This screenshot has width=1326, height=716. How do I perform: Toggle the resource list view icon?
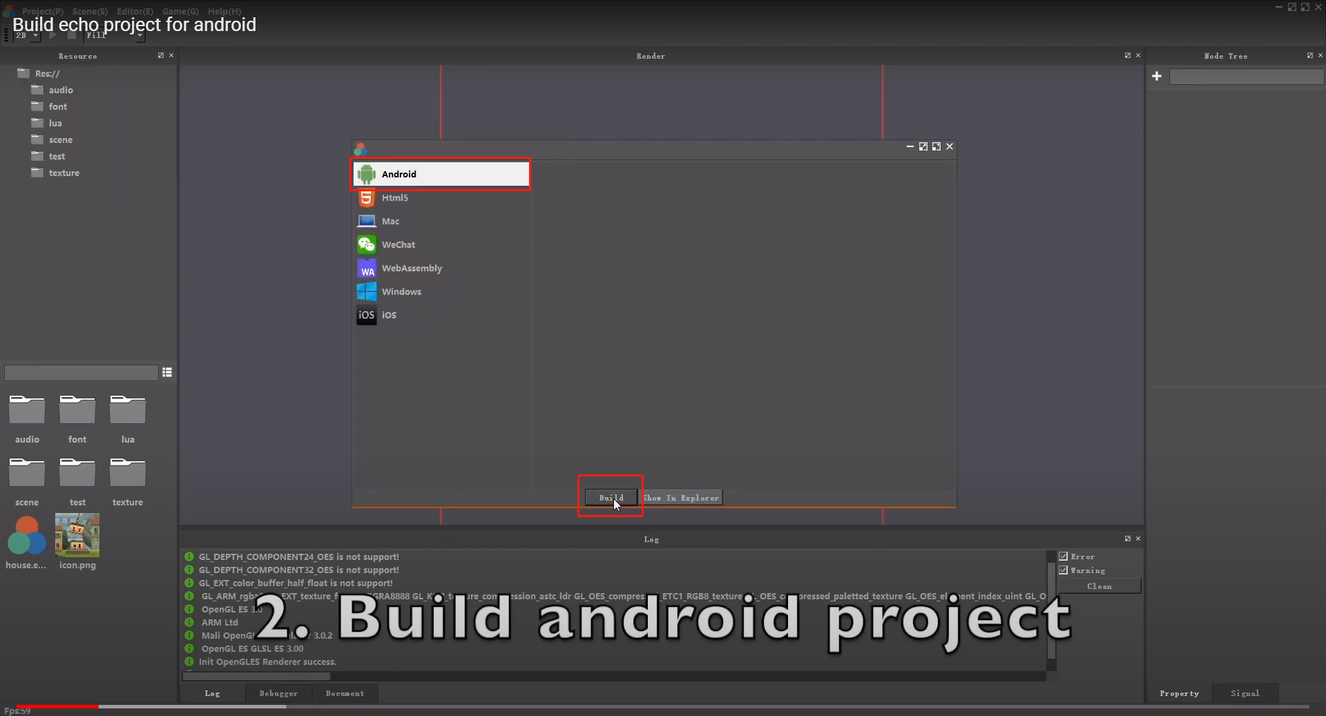pos(167,373)
